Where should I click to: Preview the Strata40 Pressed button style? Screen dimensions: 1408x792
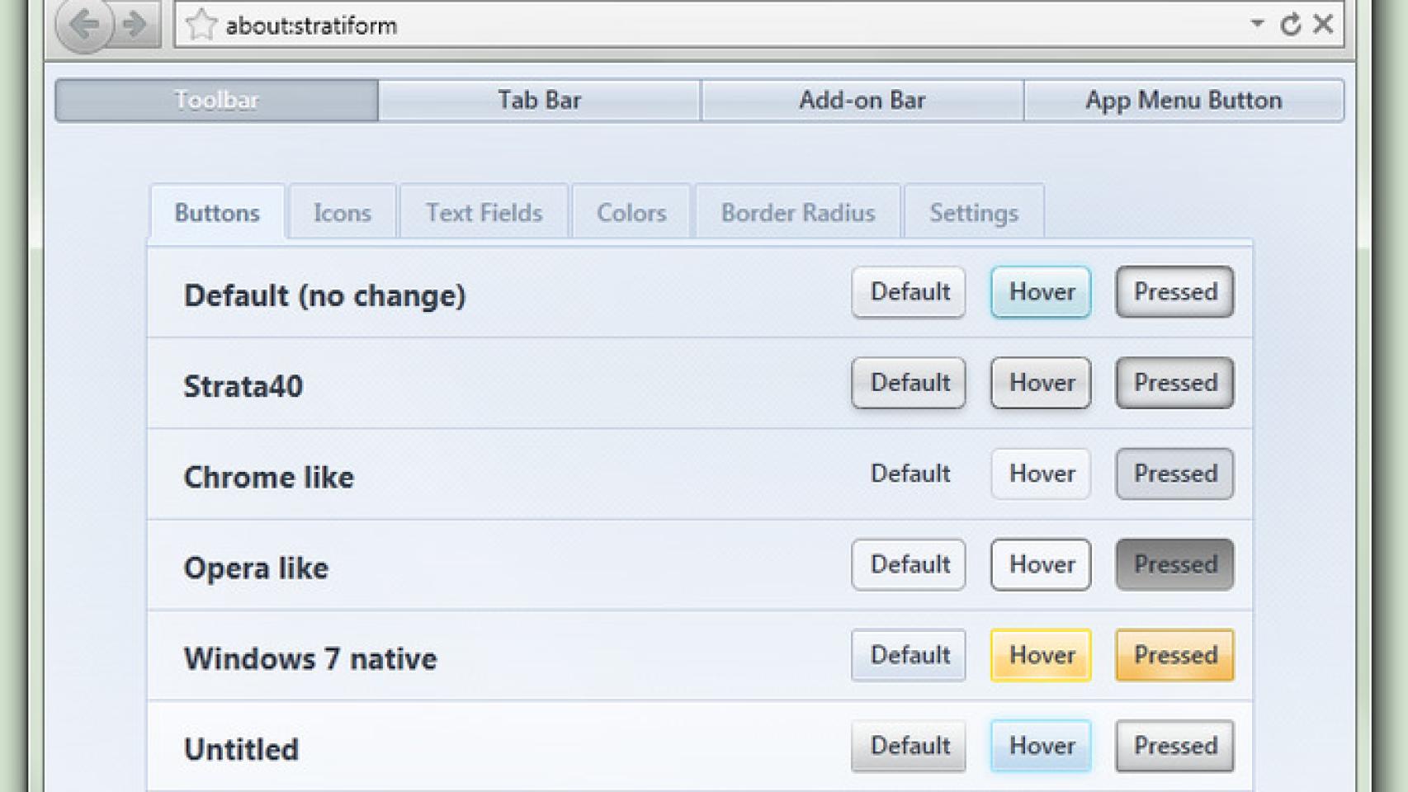coord(1174,383)
